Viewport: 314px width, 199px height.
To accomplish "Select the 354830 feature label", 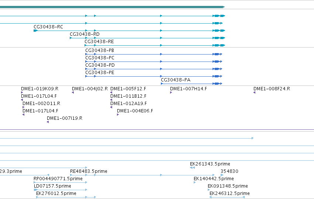I will (x=230, y=171).
